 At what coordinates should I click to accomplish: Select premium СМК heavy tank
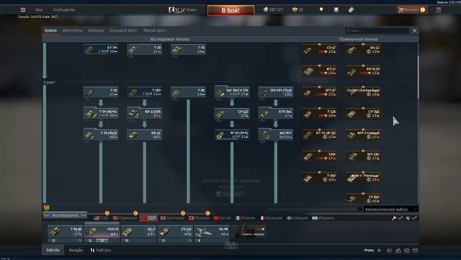click(x=319, y=156)
